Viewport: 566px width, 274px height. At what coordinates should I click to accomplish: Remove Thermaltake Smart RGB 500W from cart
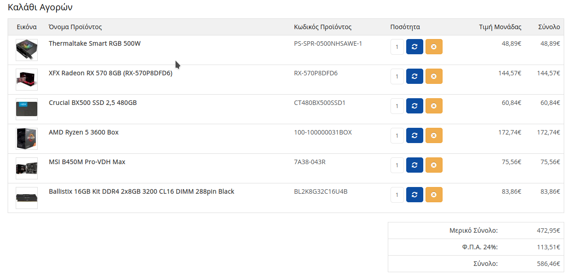(x=434, y=47)
